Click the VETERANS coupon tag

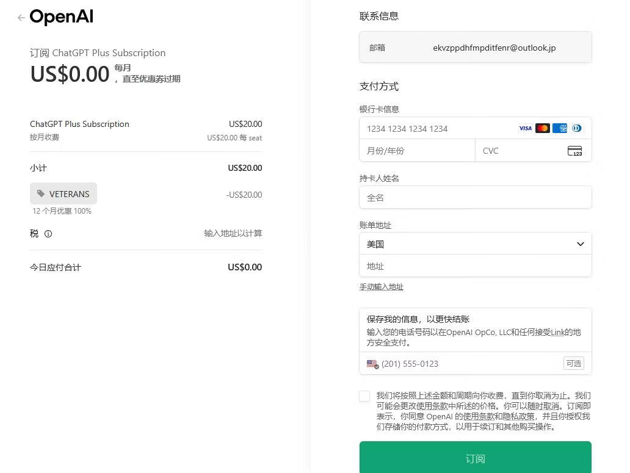(x=63, y=193)
